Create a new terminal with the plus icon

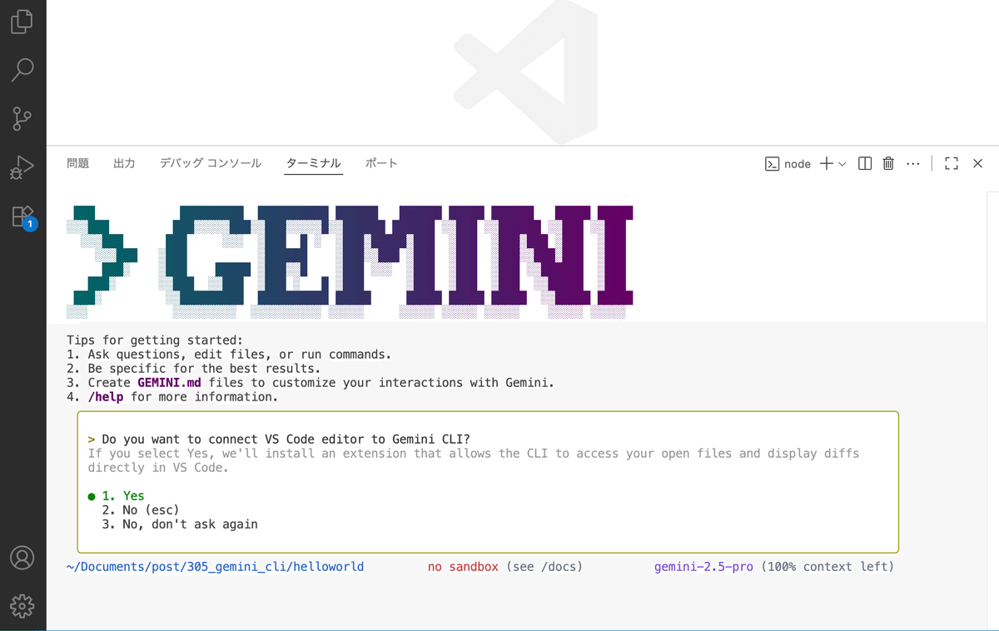pyautogui.click(x=827, y=163)
